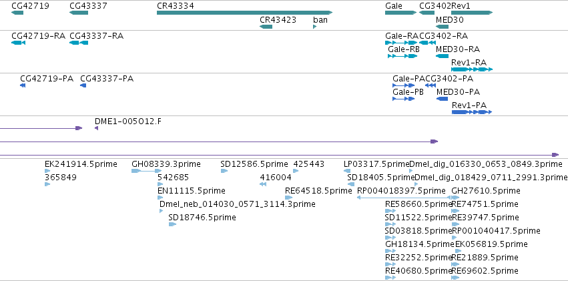This screenshot has width=568, height=281.
Task: Select the RP004018397.5prime spanning feature
Action: (404, 198)
